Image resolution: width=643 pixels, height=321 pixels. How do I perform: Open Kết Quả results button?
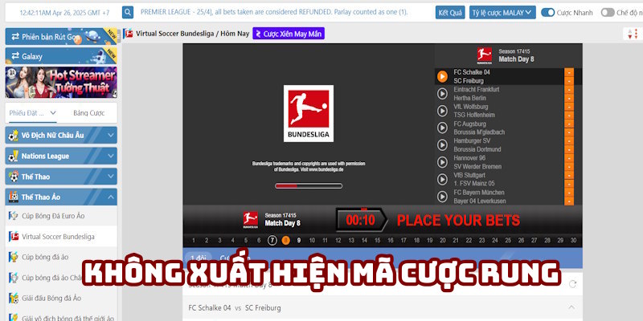(450, 13)
